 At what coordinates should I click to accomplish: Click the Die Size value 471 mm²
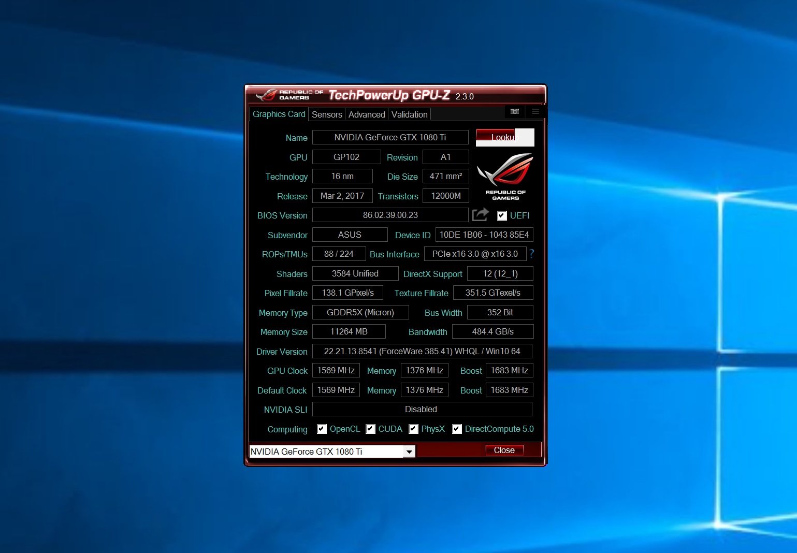tap(446, 176)
